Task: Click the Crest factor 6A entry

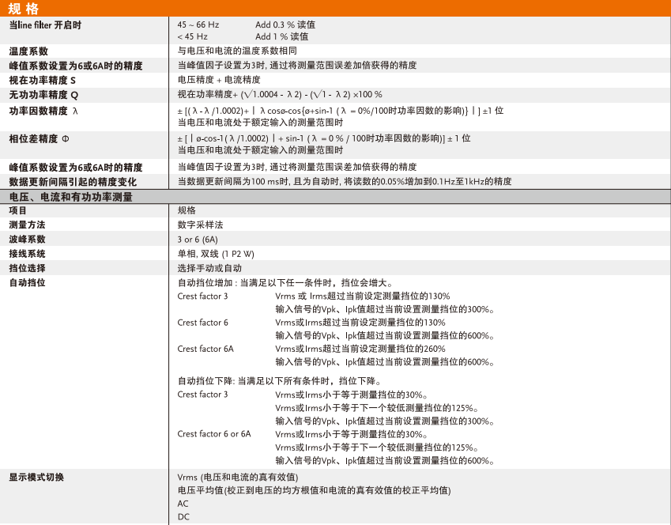Action: click(205, 349)
